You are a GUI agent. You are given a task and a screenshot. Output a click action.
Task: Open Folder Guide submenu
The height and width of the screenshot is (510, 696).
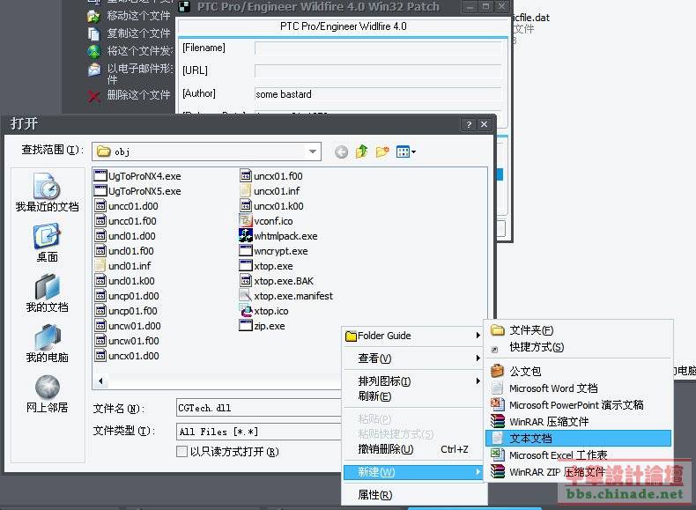(x=413, y=336)
